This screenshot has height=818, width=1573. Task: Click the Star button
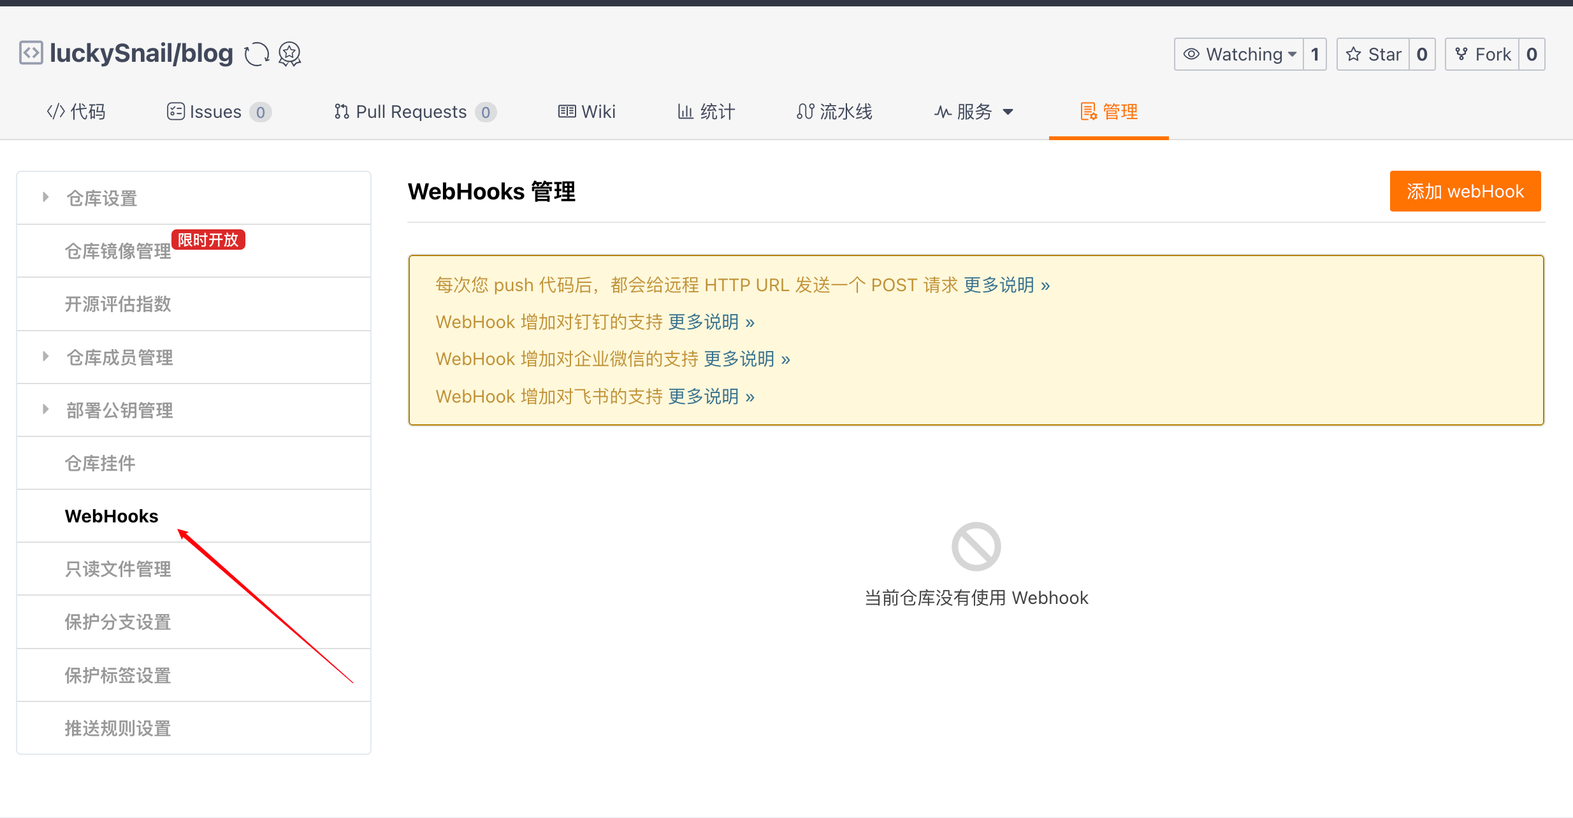1373,54
